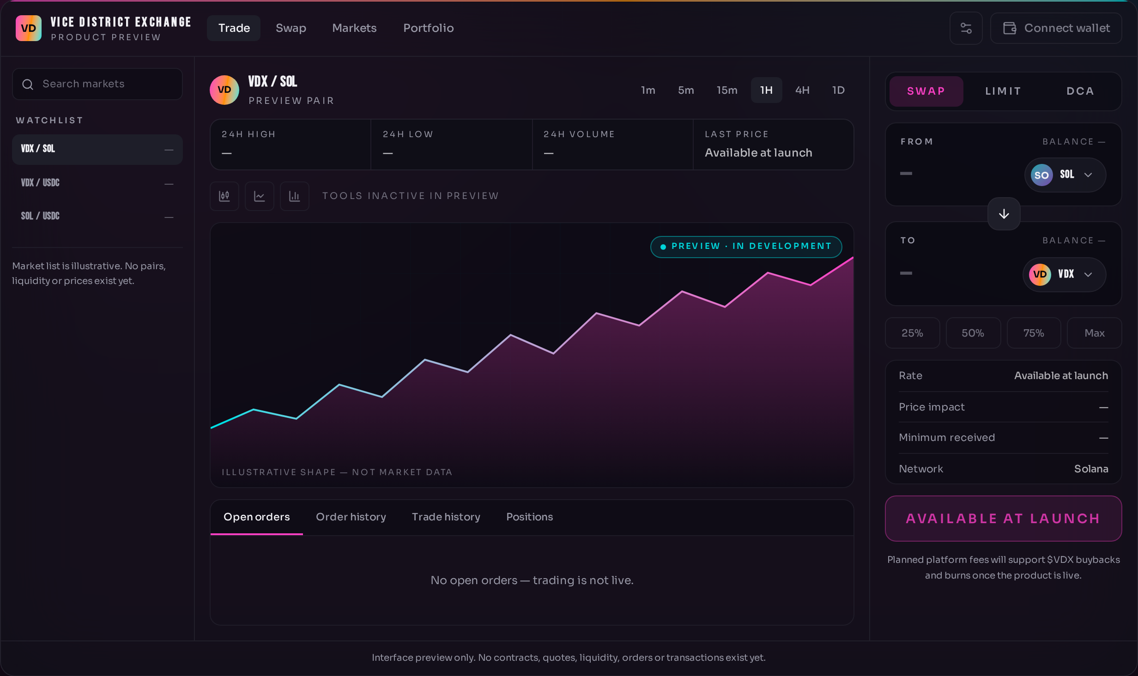The width and height of the screenshot is (1138, 676).
Task: Click the search magnifier icon
Action: pos(28,84)
